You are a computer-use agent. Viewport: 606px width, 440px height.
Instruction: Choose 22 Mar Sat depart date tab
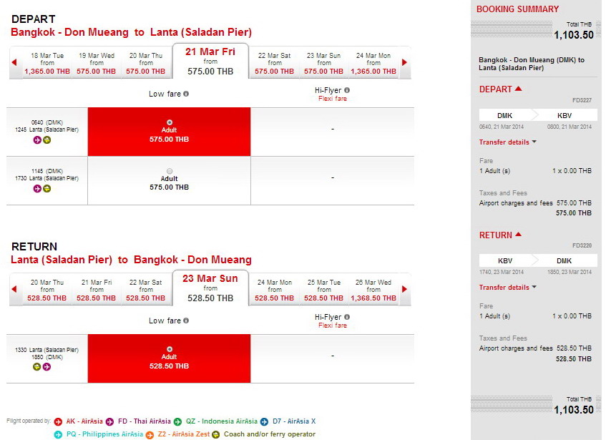pos(275,63)
